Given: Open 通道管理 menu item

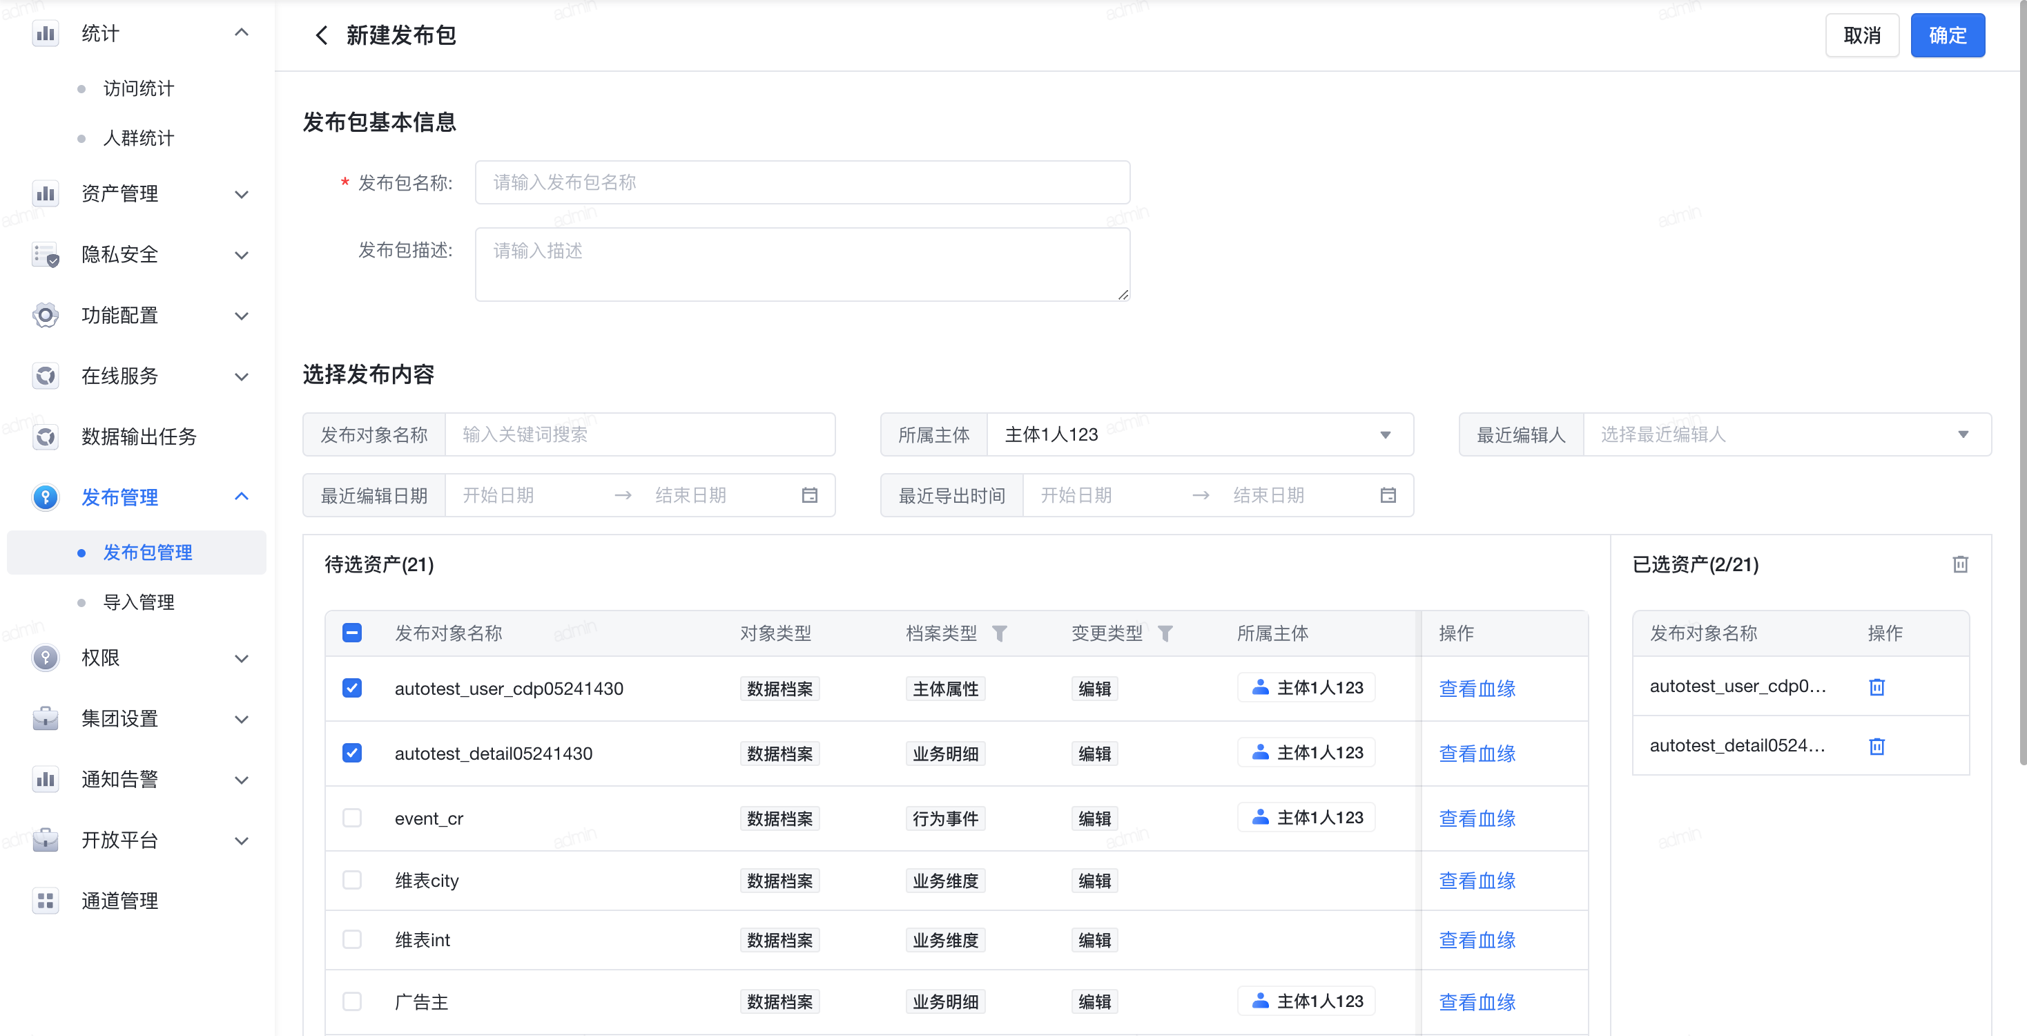Looking at the screenshot, I should click(119, 901).
